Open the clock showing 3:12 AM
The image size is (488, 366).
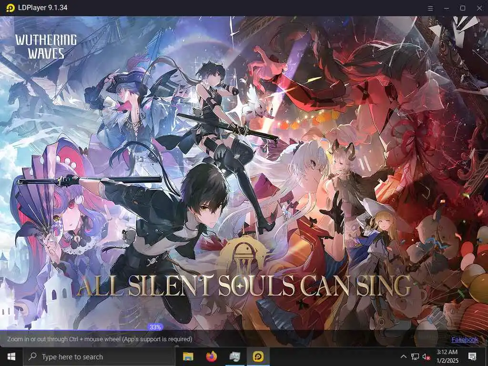(x=447, y=356)
